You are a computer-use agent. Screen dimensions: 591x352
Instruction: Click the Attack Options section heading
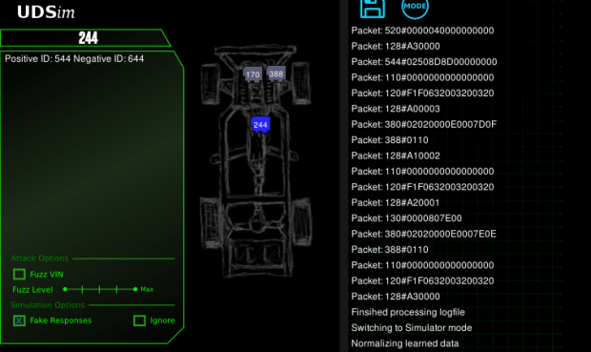pyautogui.click(x=40, y=259)
